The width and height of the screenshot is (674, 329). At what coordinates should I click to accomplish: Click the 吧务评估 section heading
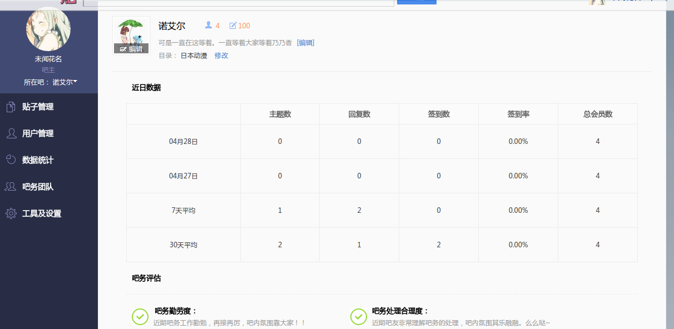coord(146,278)
